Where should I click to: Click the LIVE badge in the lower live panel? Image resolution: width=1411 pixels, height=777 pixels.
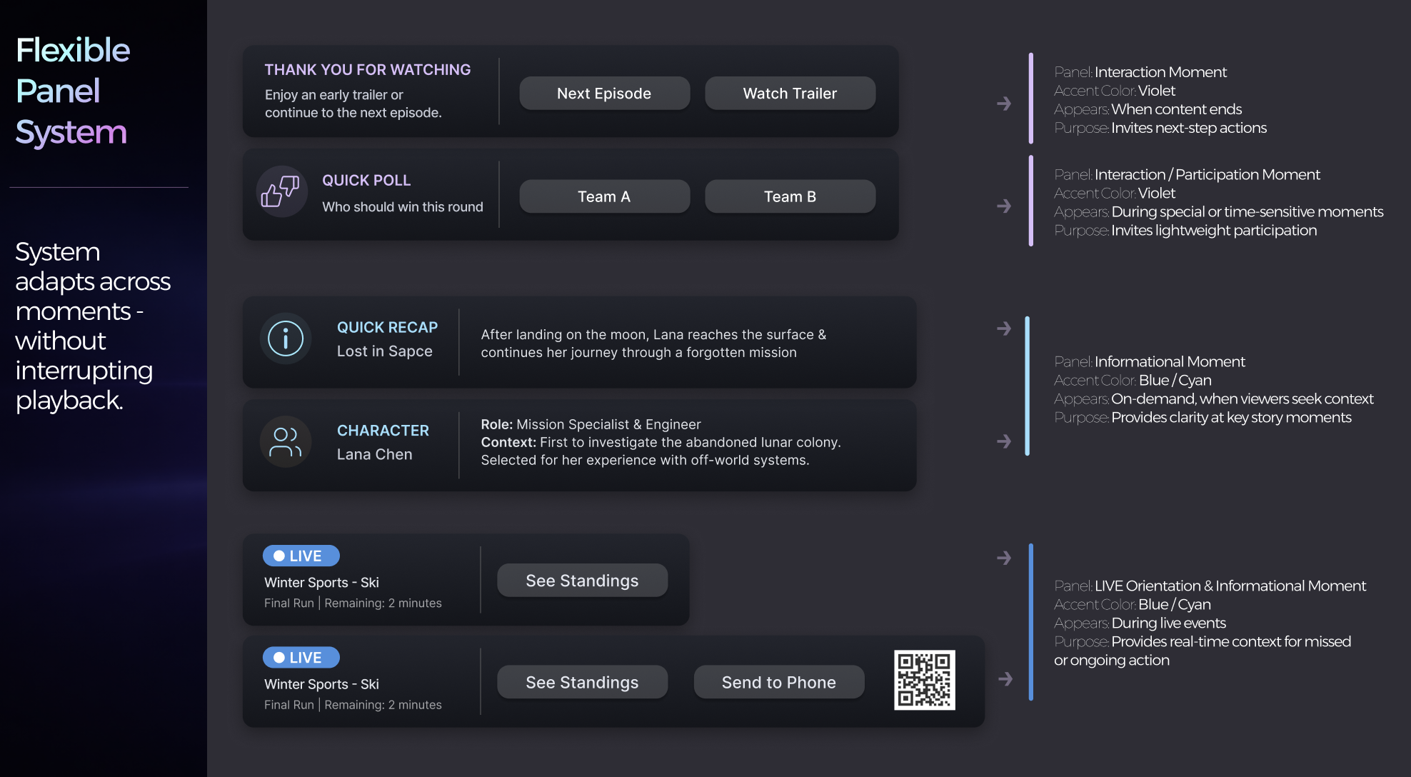[x=301, y=658]
